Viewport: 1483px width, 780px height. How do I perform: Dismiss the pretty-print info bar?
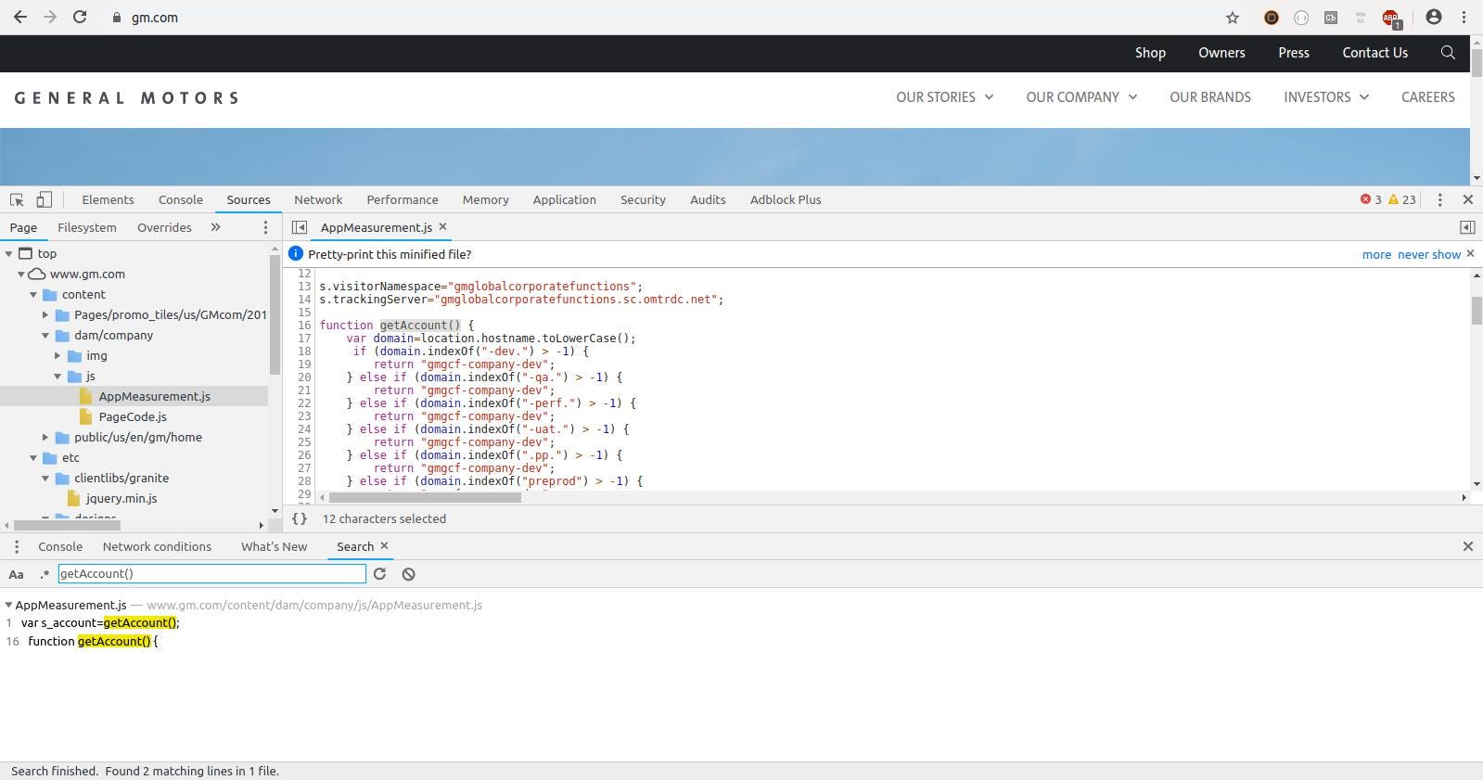[x=1470, y=253]
